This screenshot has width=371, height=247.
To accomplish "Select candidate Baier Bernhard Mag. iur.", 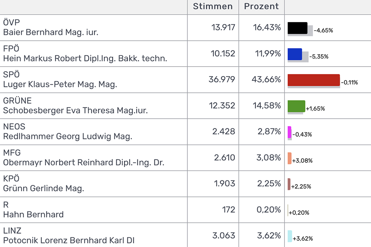I will tap(50, 32).
